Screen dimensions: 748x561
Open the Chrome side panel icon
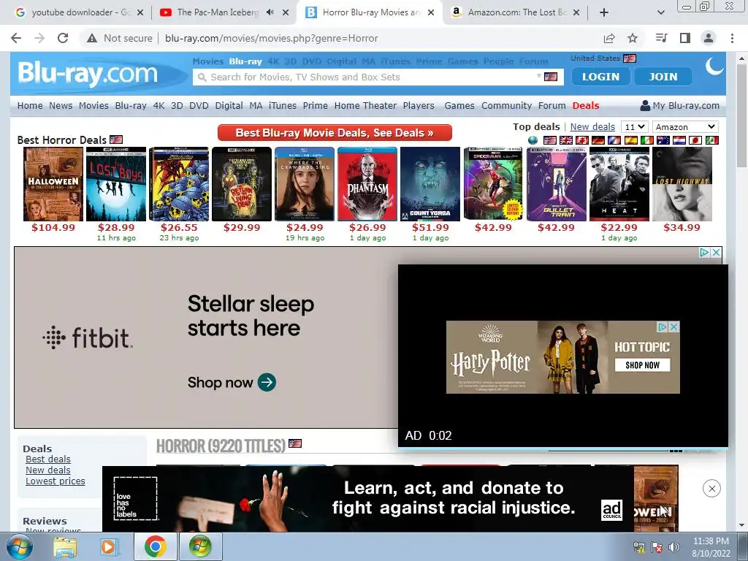tap(685, 38)
